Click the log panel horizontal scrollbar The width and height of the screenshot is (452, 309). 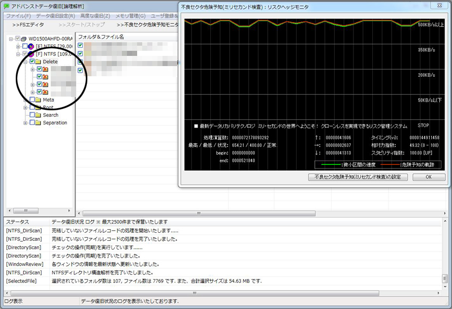(195, 293)
